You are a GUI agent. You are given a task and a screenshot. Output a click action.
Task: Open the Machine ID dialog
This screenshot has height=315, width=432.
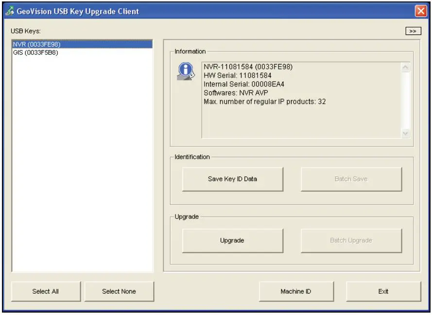[297, 291]
